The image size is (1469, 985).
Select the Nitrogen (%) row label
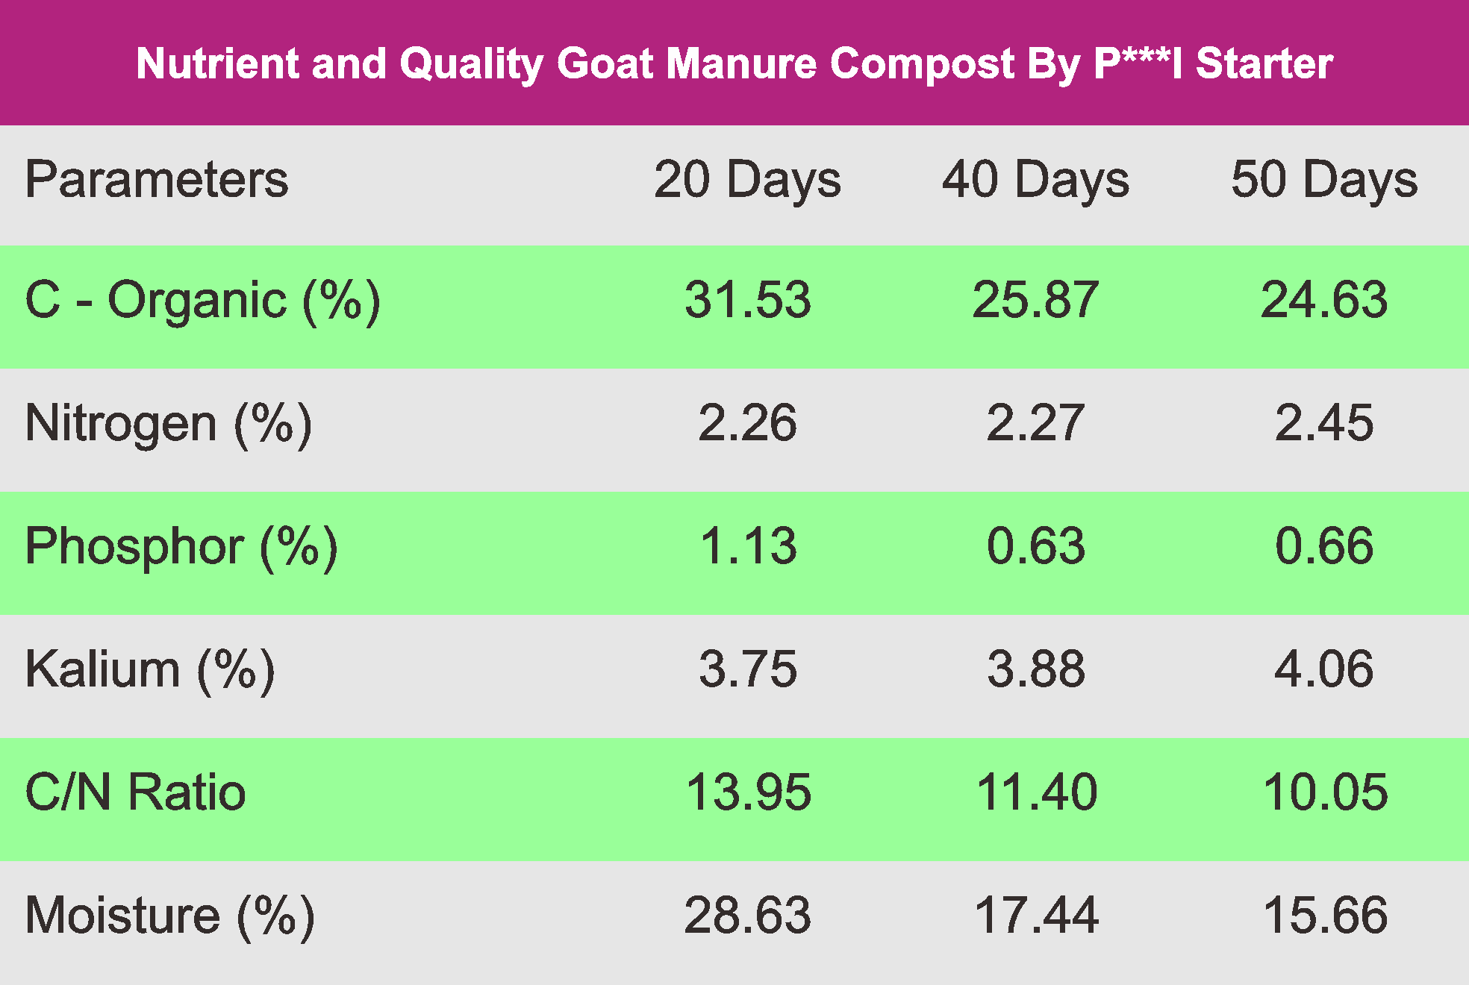click(x=169, y=424)
